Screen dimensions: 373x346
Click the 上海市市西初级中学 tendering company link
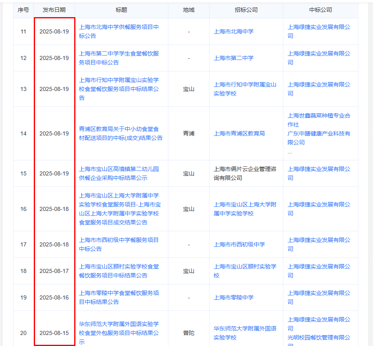click(x=239, y=244)
